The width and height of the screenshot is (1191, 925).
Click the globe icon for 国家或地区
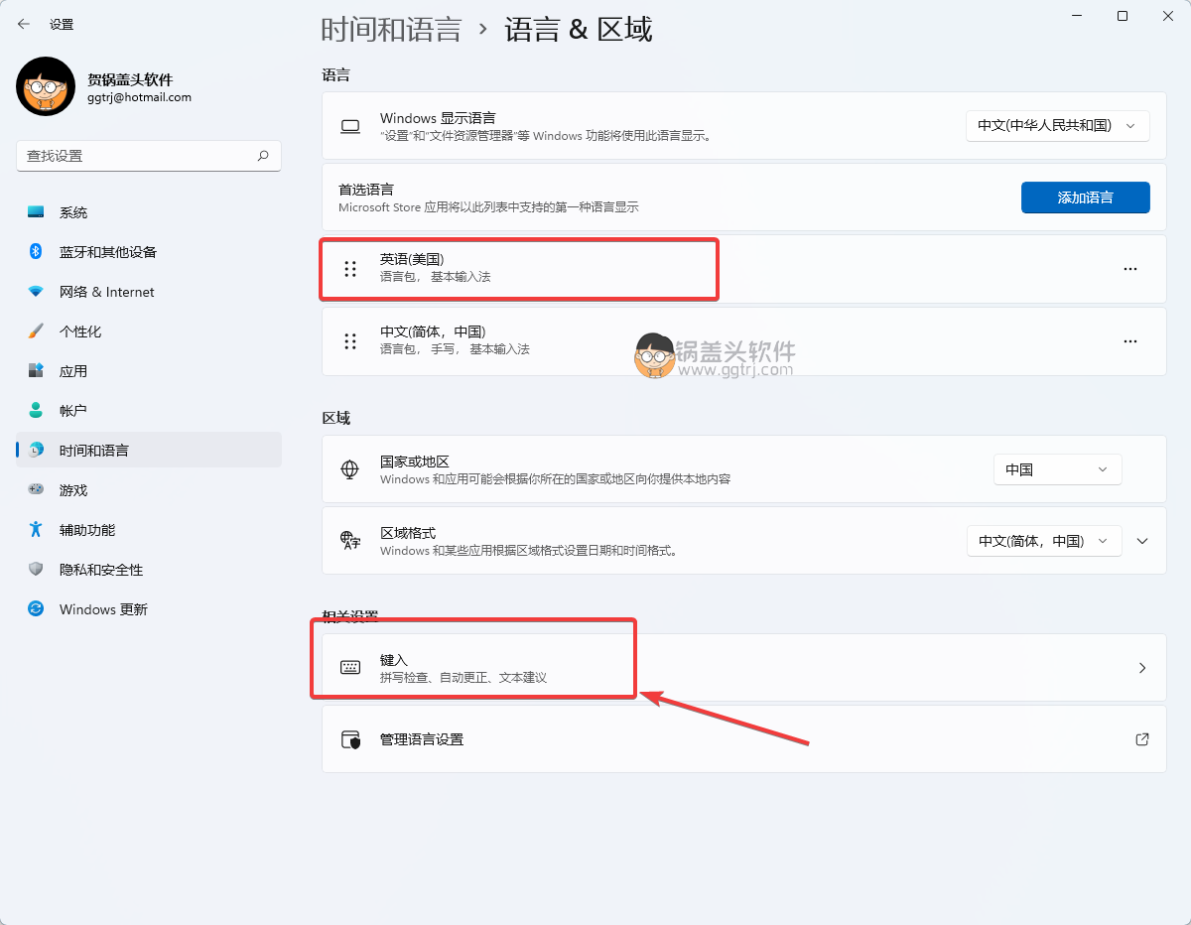tap(349, 469)
